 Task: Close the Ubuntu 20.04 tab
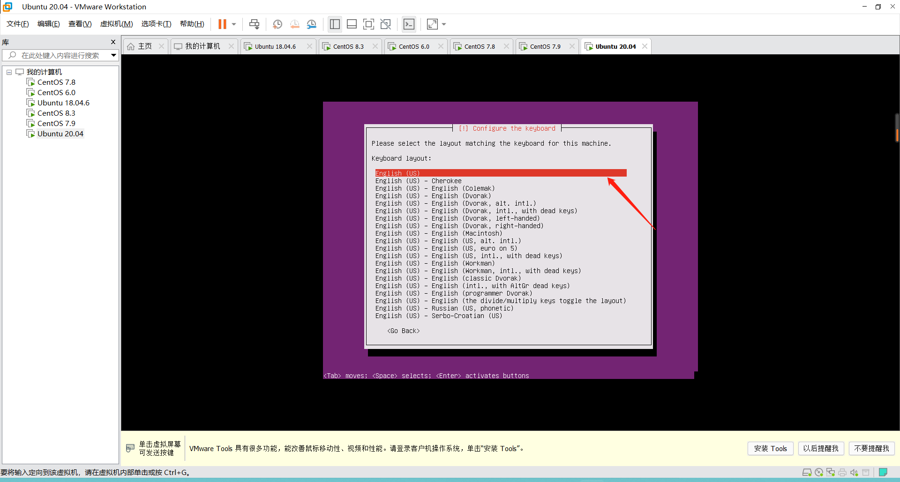point(645,46)
